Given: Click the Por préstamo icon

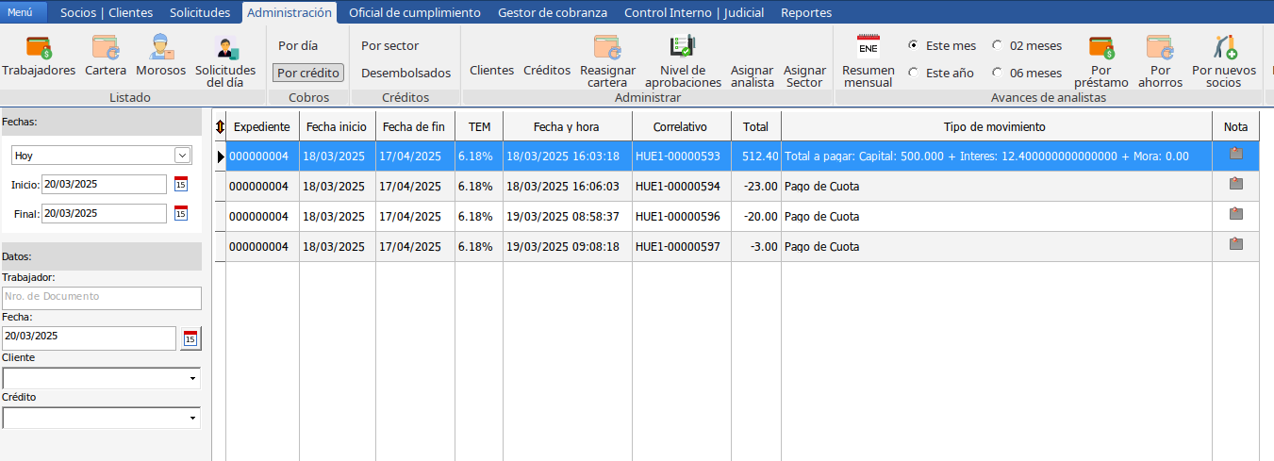Looking at the screenshot, I should (x=1101, y=47).
